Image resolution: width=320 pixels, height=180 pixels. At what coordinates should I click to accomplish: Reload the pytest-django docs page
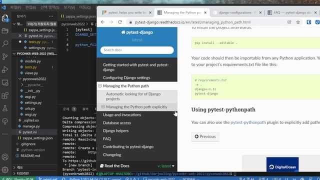(x=120, y=22)
